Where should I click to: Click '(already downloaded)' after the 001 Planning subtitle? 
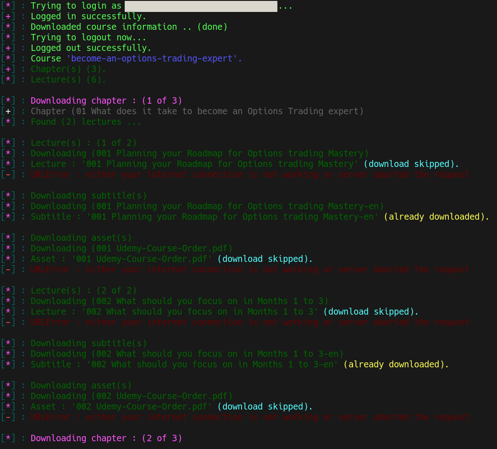pyautogui.click(x=434, y=216)
